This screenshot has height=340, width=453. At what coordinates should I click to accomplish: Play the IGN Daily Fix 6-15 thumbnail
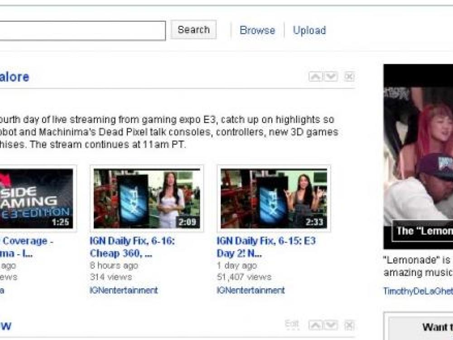point(274,198)
